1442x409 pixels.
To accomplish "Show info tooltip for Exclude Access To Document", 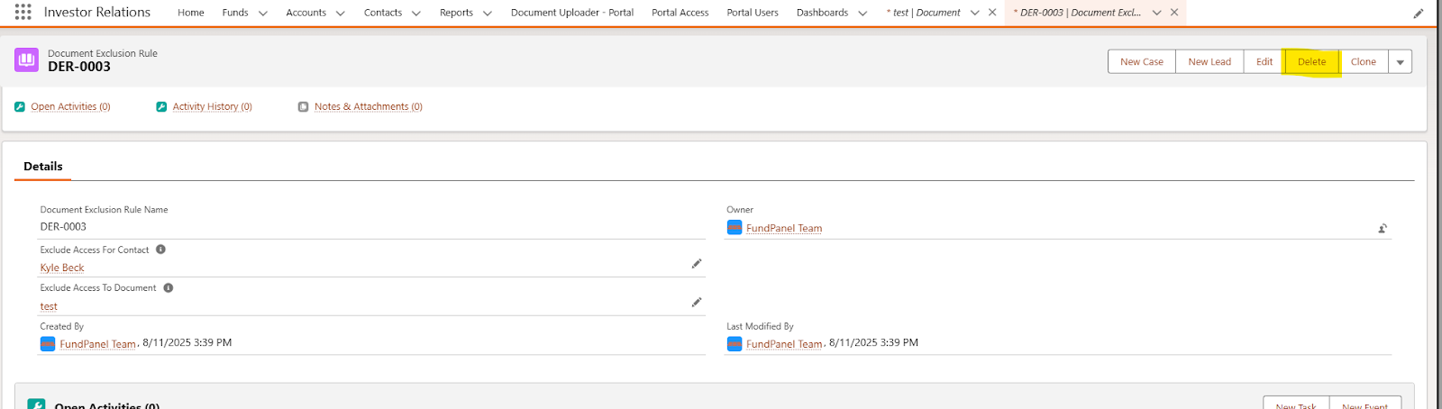I will pyautogui.click(x=169, y=288).
